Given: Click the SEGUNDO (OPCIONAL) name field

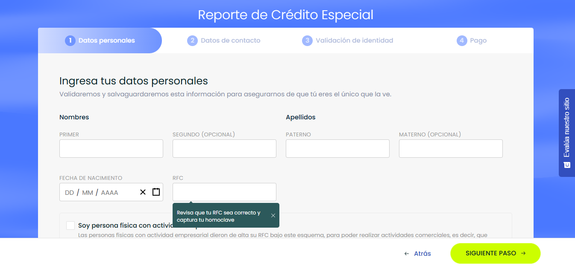Looking at the screenshot, I should (224, 148).
